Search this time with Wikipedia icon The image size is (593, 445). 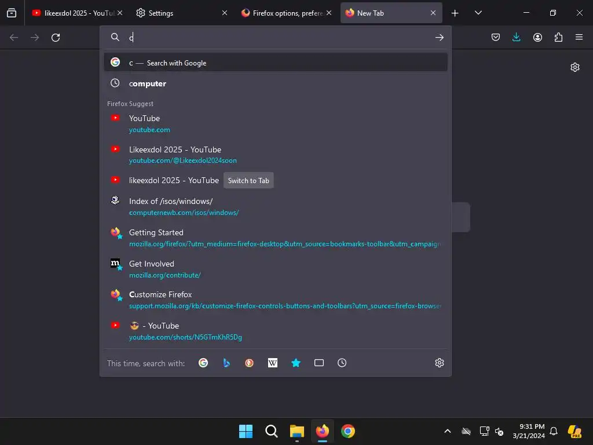point(273,363)
